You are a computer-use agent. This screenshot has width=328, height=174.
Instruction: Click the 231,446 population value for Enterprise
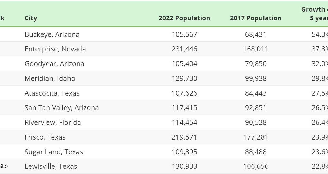click(184, 49)
